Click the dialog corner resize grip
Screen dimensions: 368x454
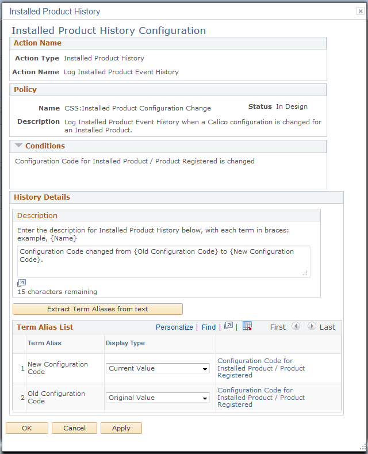[363, 447]
